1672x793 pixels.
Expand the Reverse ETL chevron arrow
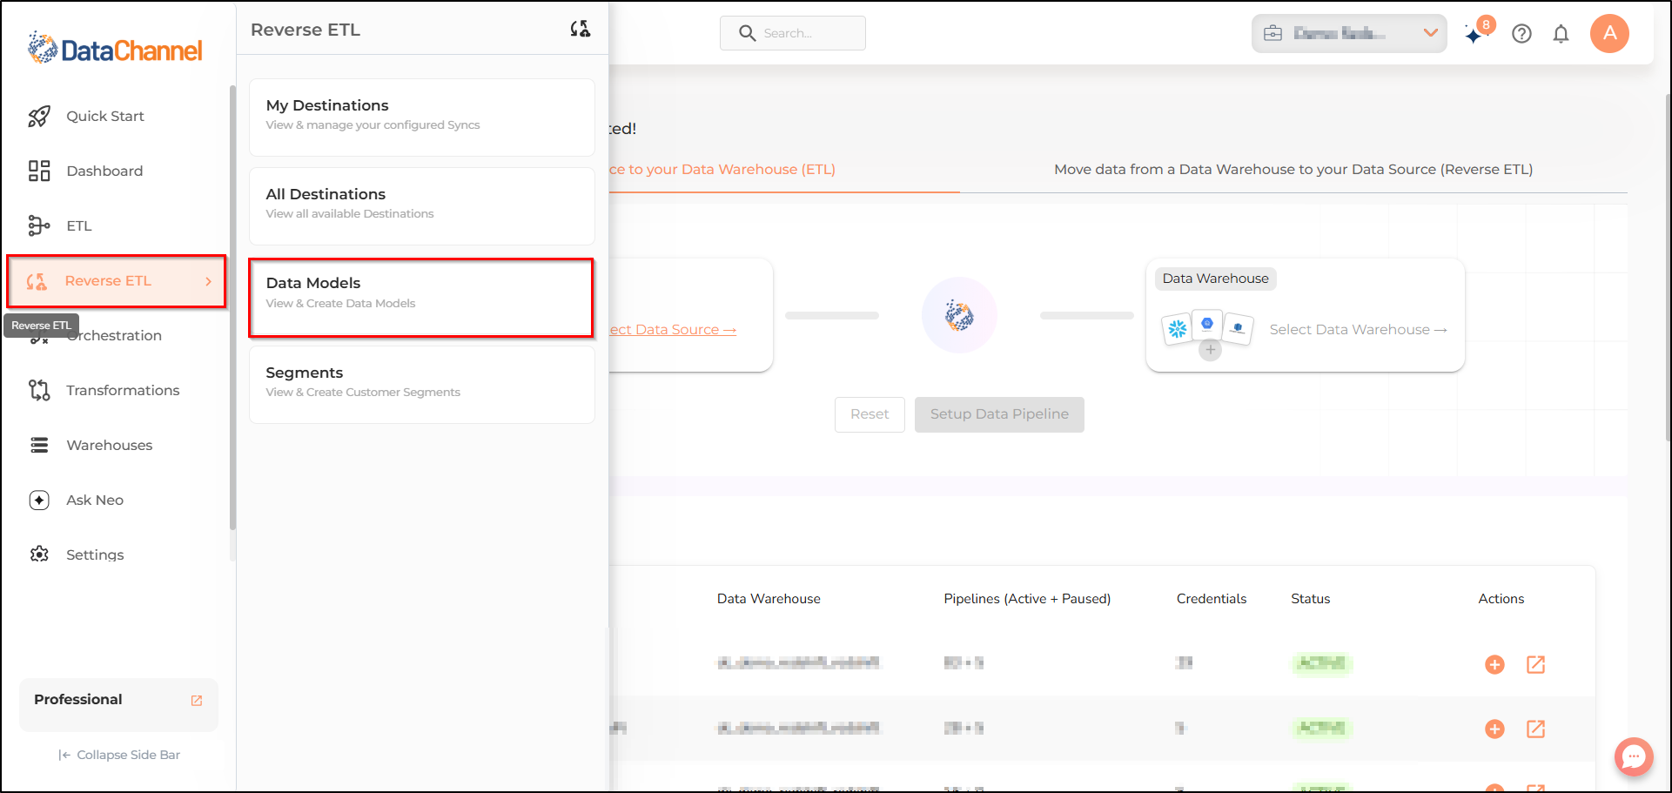208,281
